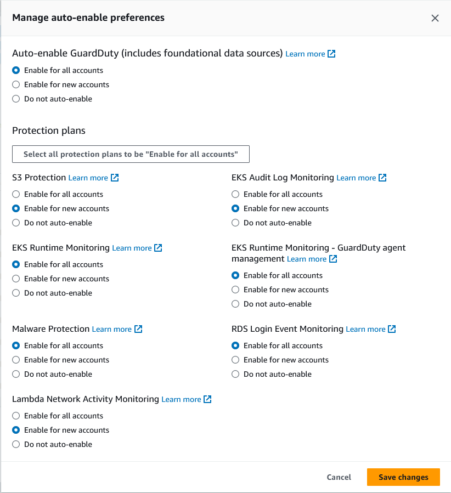Select 'Enable for all accounts' under S3 Protection
The width and height of the screenshot is (451, 493).
click(x=16, y=194)
